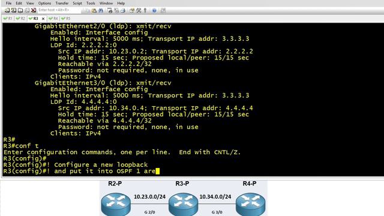This screenshot has height=216, width=384.
Task: Click the 'R3#conf t' command line
Action: pos(21,146)
